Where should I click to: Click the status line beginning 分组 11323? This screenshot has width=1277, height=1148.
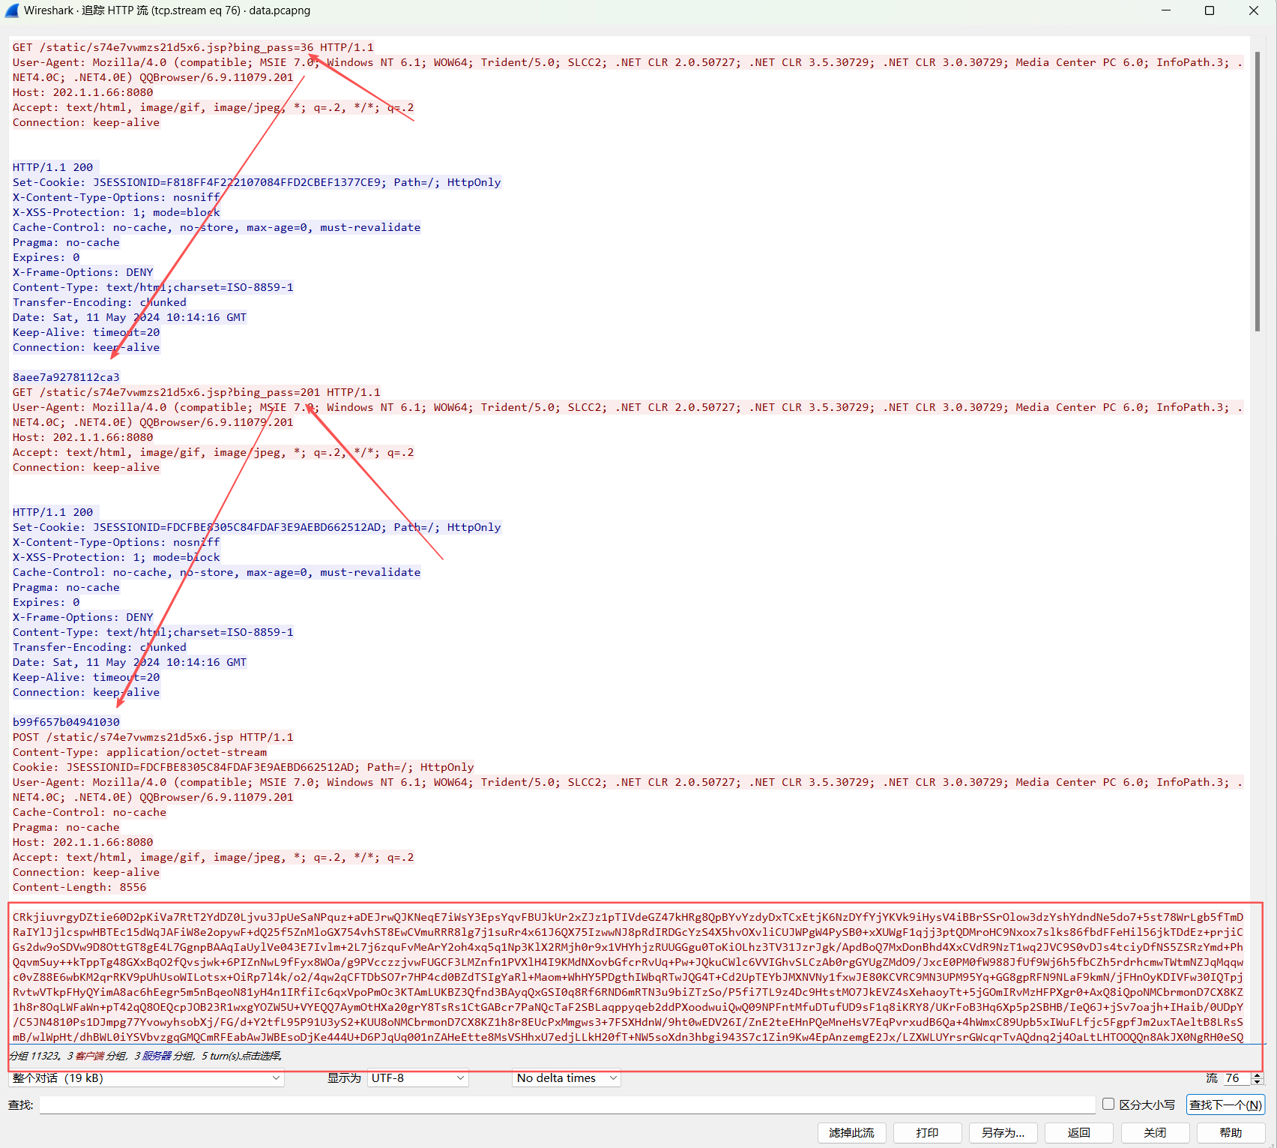pyautogui.click(x=146, y=1056)
